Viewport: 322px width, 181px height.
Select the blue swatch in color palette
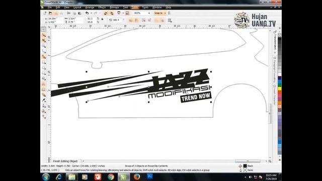(280, 81)
